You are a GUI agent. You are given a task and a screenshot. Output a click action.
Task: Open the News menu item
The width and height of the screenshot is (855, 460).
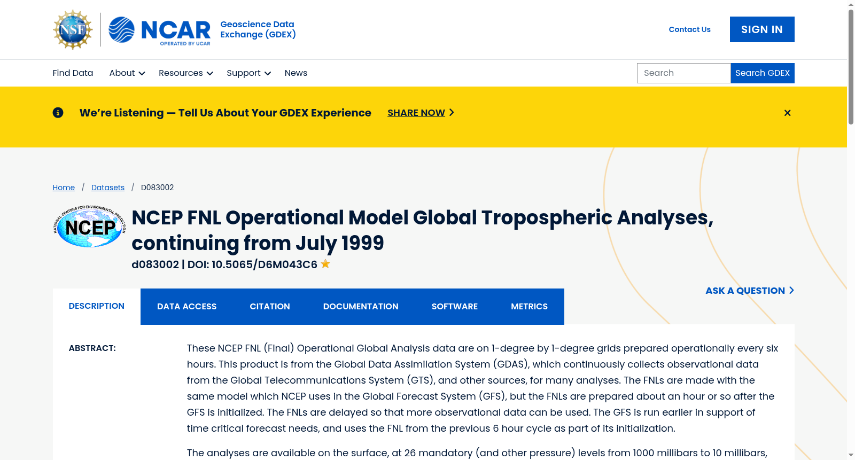296,73
